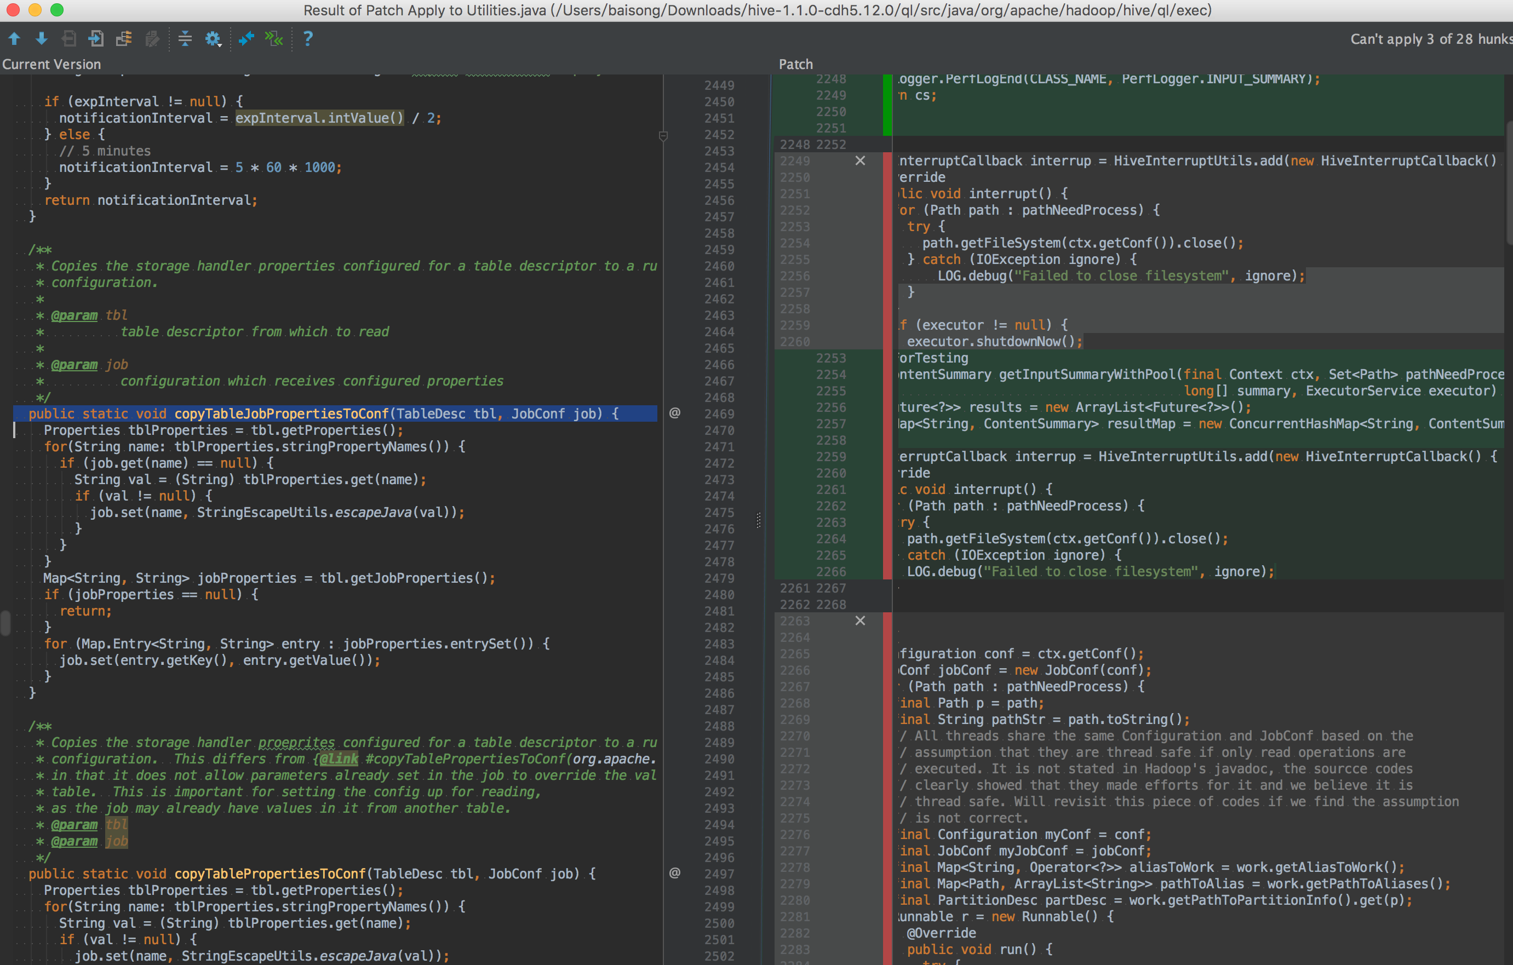Click disabled previous file icon
1513x965 pixels.
coord(69,39)
